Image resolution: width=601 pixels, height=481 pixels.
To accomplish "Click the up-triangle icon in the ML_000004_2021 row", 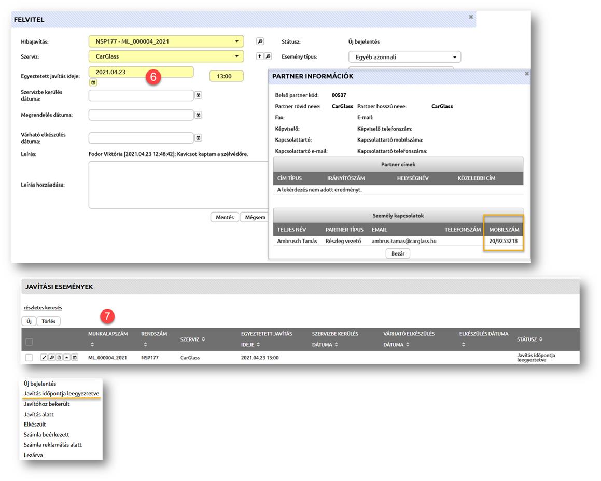I will pyautogui.click(x=67, y=357).
